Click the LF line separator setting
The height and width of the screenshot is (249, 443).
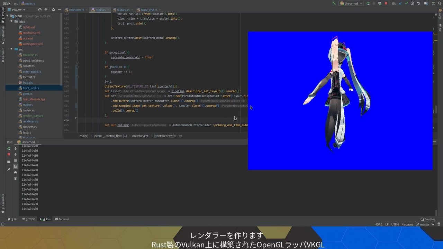(387, 224)
